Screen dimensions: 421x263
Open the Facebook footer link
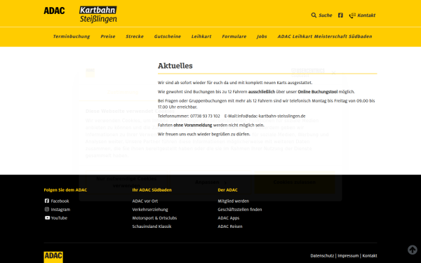60,201
